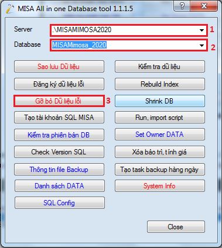This screenshot has width=222, height=248.
Task: Click the Kiểm tra dữ liệu button
Action: [160, 67]
